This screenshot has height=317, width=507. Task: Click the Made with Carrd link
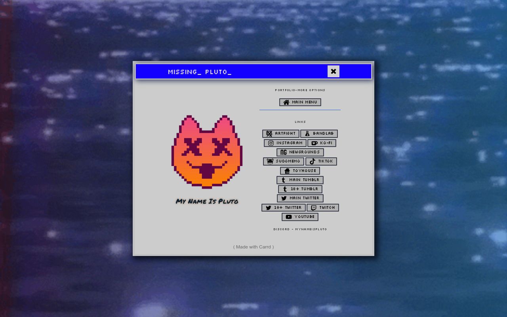click(x=253, y=246)
